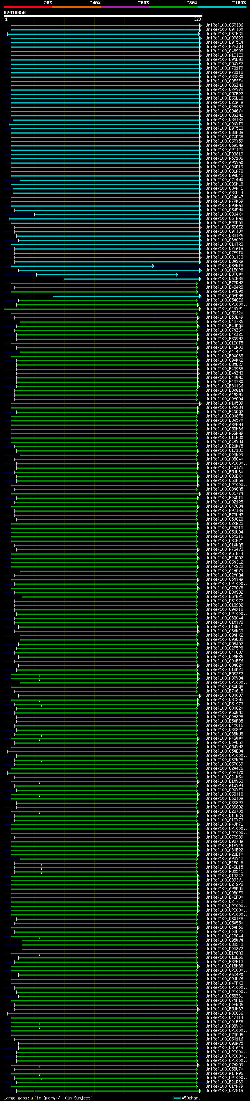Click the UniRef100_B1XV63 label
The height and width of the screenshot is (1101, 250).
[224, 781]
